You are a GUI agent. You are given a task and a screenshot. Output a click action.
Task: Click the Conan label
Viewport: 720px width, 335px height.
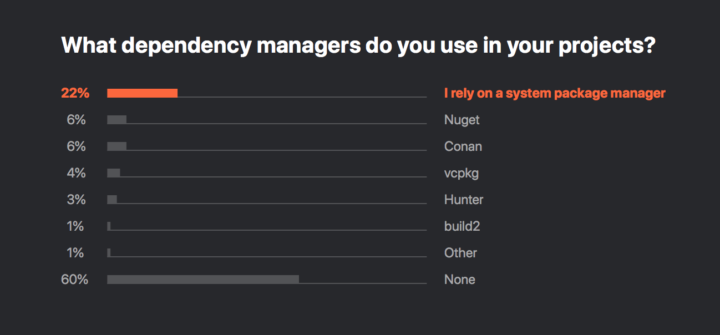tap(463, 146)
